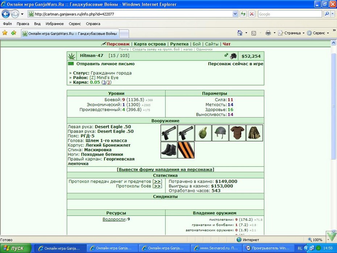Open the address bar URL dropdown
Image resolution: width=337 pixels, height=253 pixels.
[235, 14]
